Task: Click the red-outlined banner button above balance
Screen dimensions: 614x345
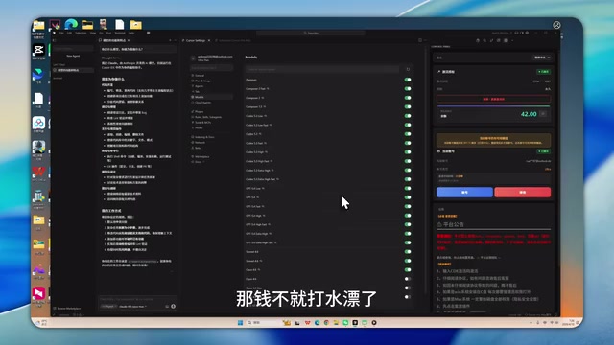Action: pos(493,99)
